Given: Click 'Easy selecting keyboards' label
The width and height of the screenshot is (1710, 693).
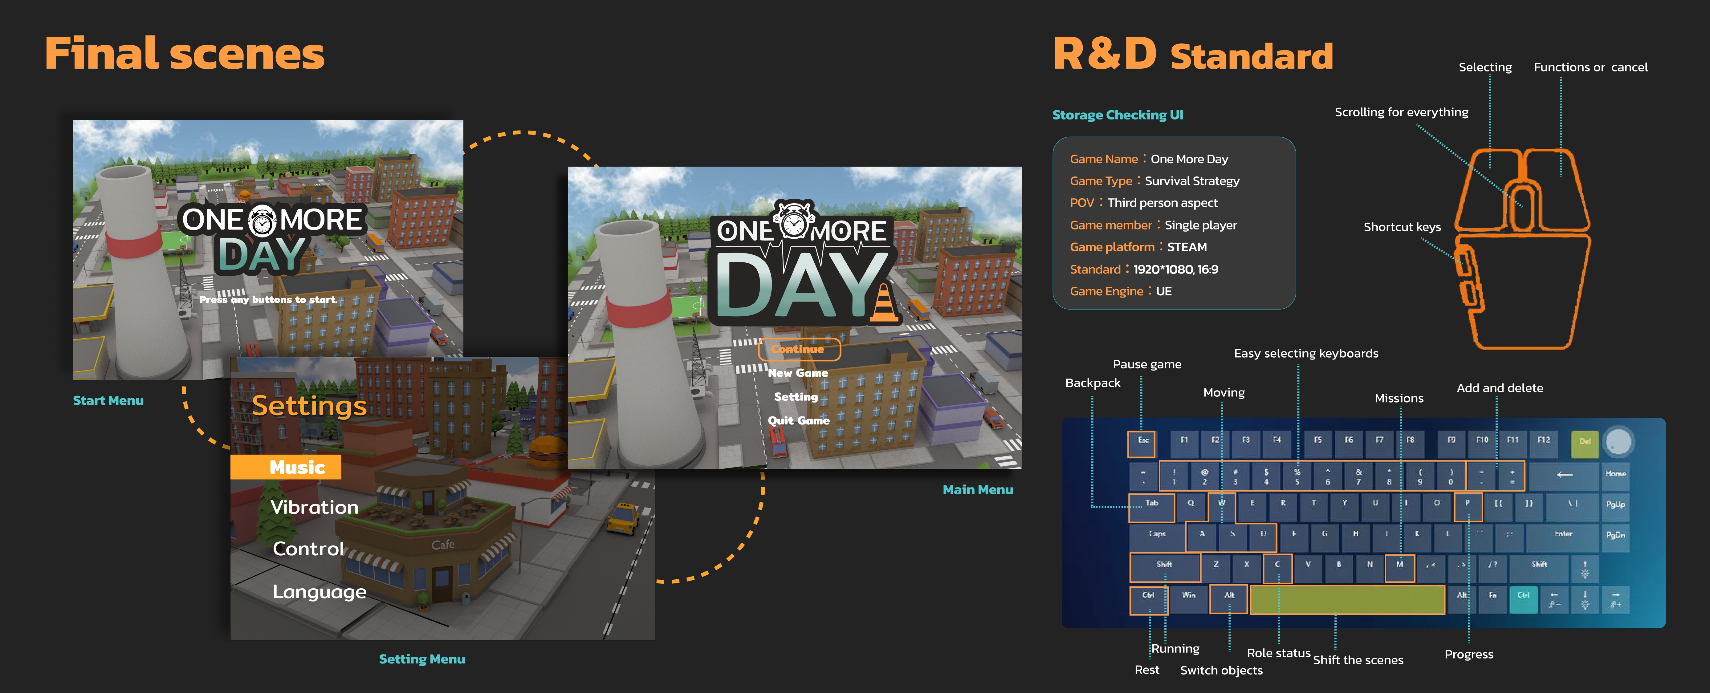Looking at the screenshot, I should (x=1306, y=354).
